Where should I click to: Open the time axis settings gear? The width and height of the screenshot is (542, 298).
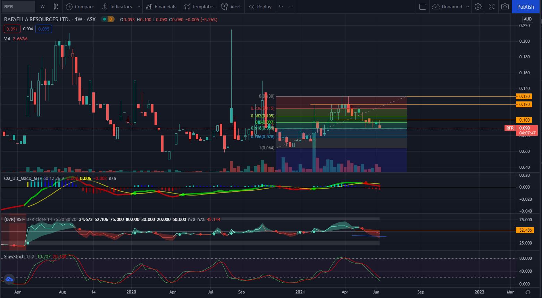click(528, 292)
